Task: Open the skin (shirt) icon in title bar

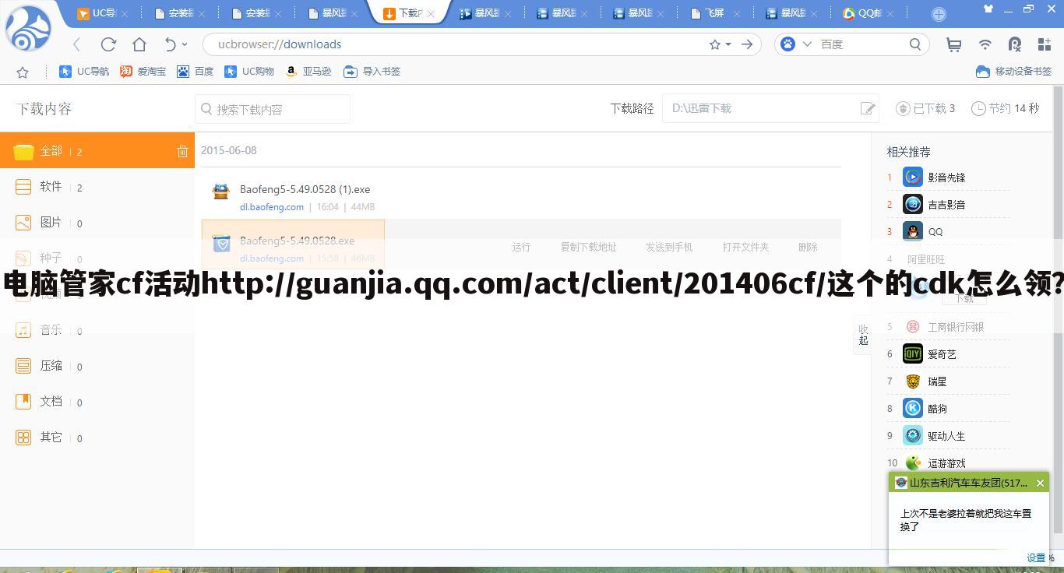Action: pos(988,9)
